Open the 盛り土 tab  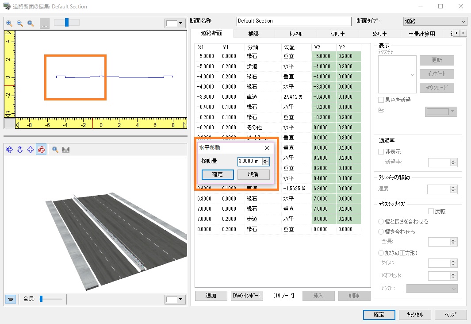380,34
